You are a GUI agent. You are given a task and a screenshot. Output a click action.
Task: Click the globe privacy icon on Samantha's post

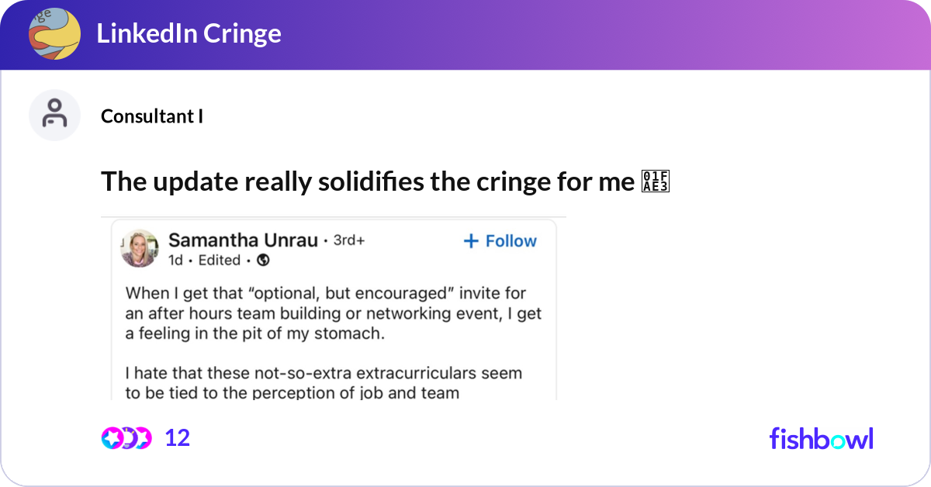point(265,261)
